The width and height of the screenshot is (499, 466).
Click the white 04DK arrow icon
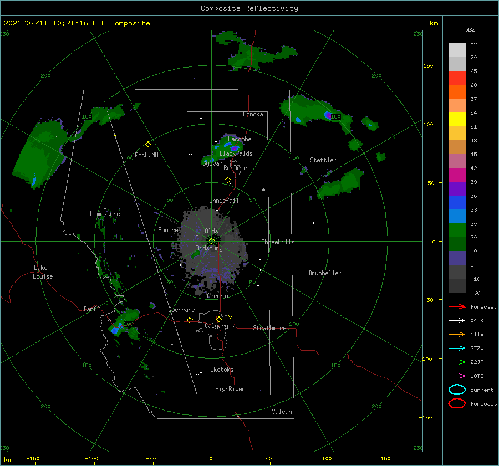click(x=457, y=320)
